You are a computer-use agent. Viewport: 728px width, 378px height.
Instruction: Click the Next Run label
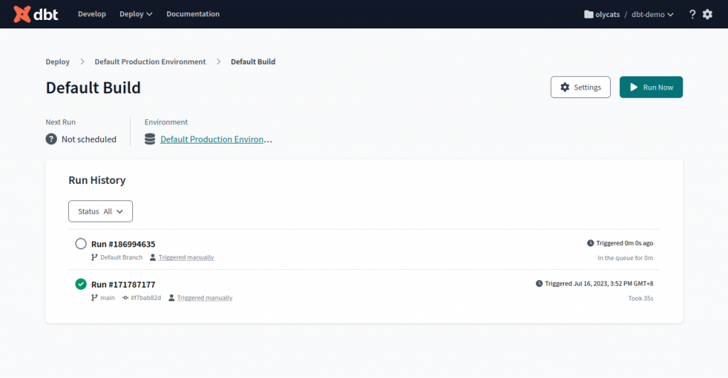click(60, 122)
